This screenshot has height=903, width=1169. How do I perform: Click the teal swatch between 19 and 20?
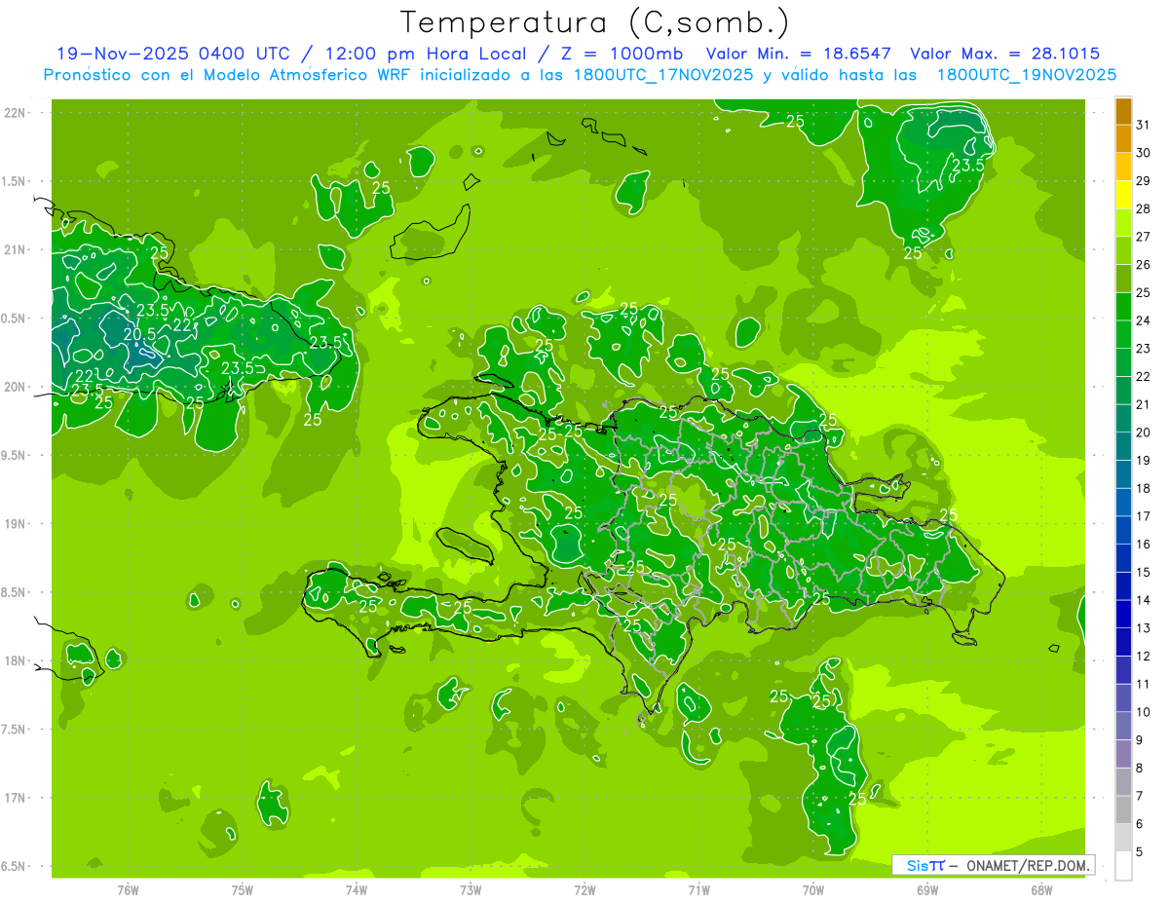tap(1123, 446)
